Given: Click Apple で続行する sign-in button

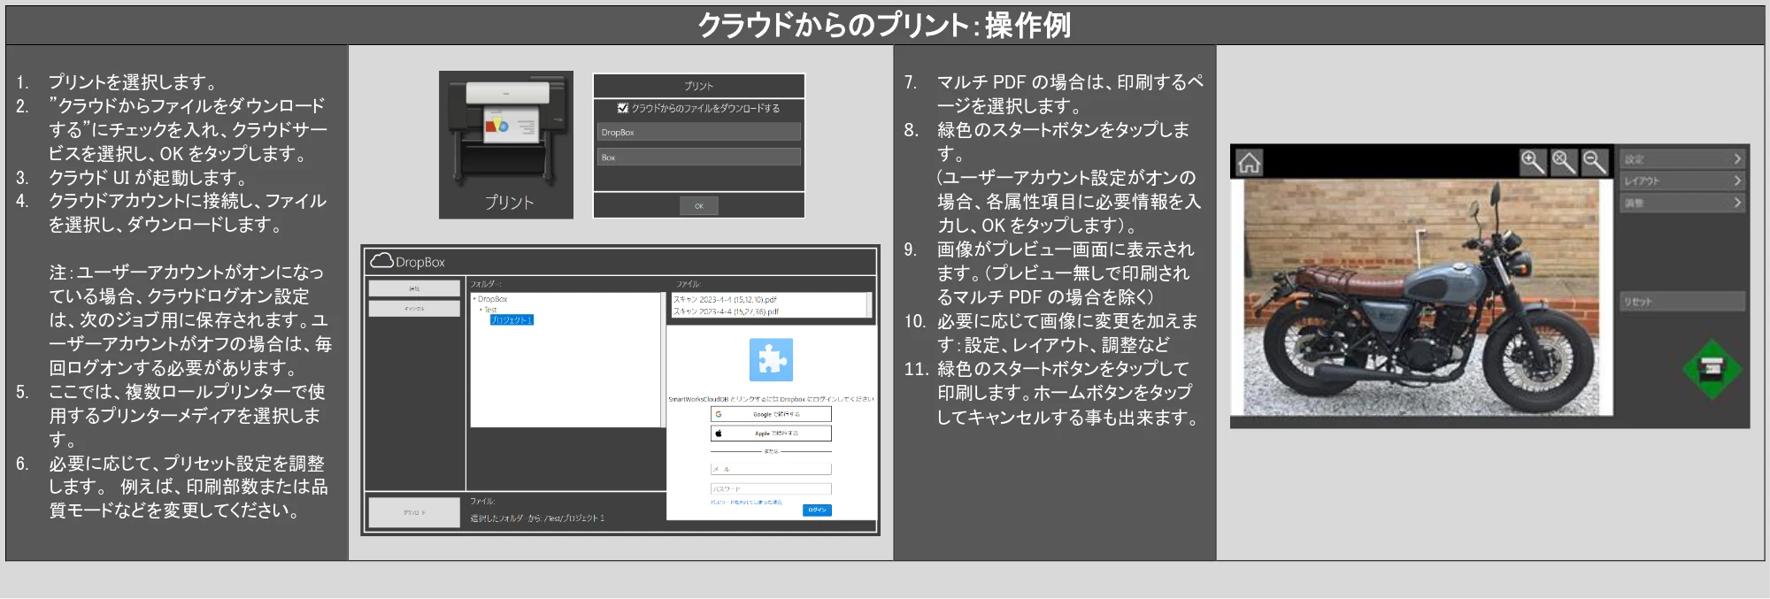Looking at the screenshot, I should pos(771,434).
